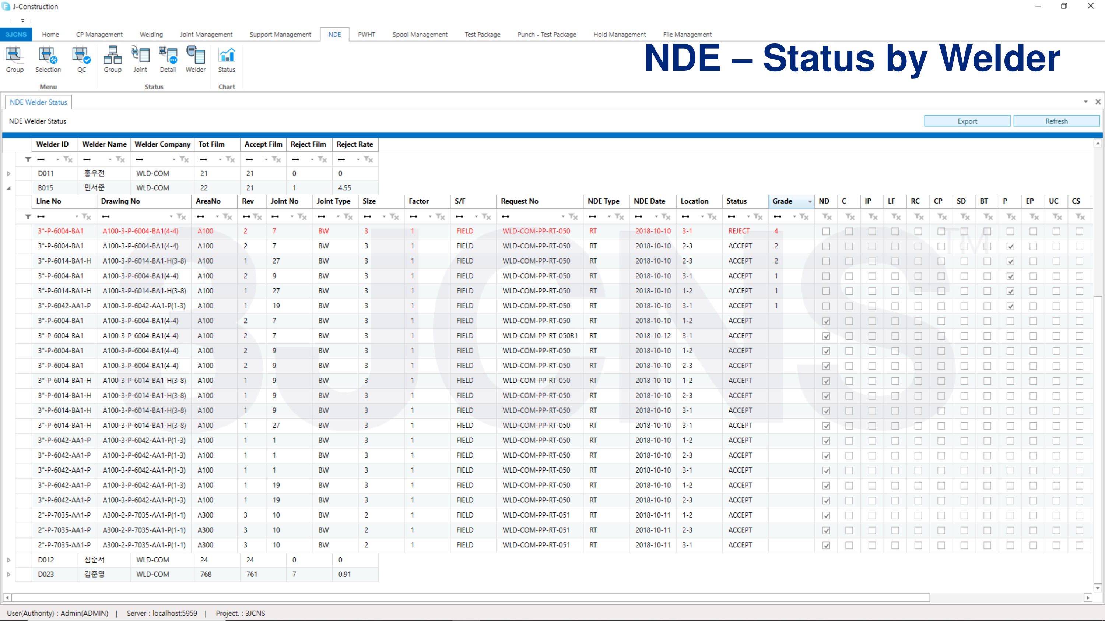The image size is (1105, 621).
Task: Clear filter on Request No column
Action: click(x=573, y=217)
